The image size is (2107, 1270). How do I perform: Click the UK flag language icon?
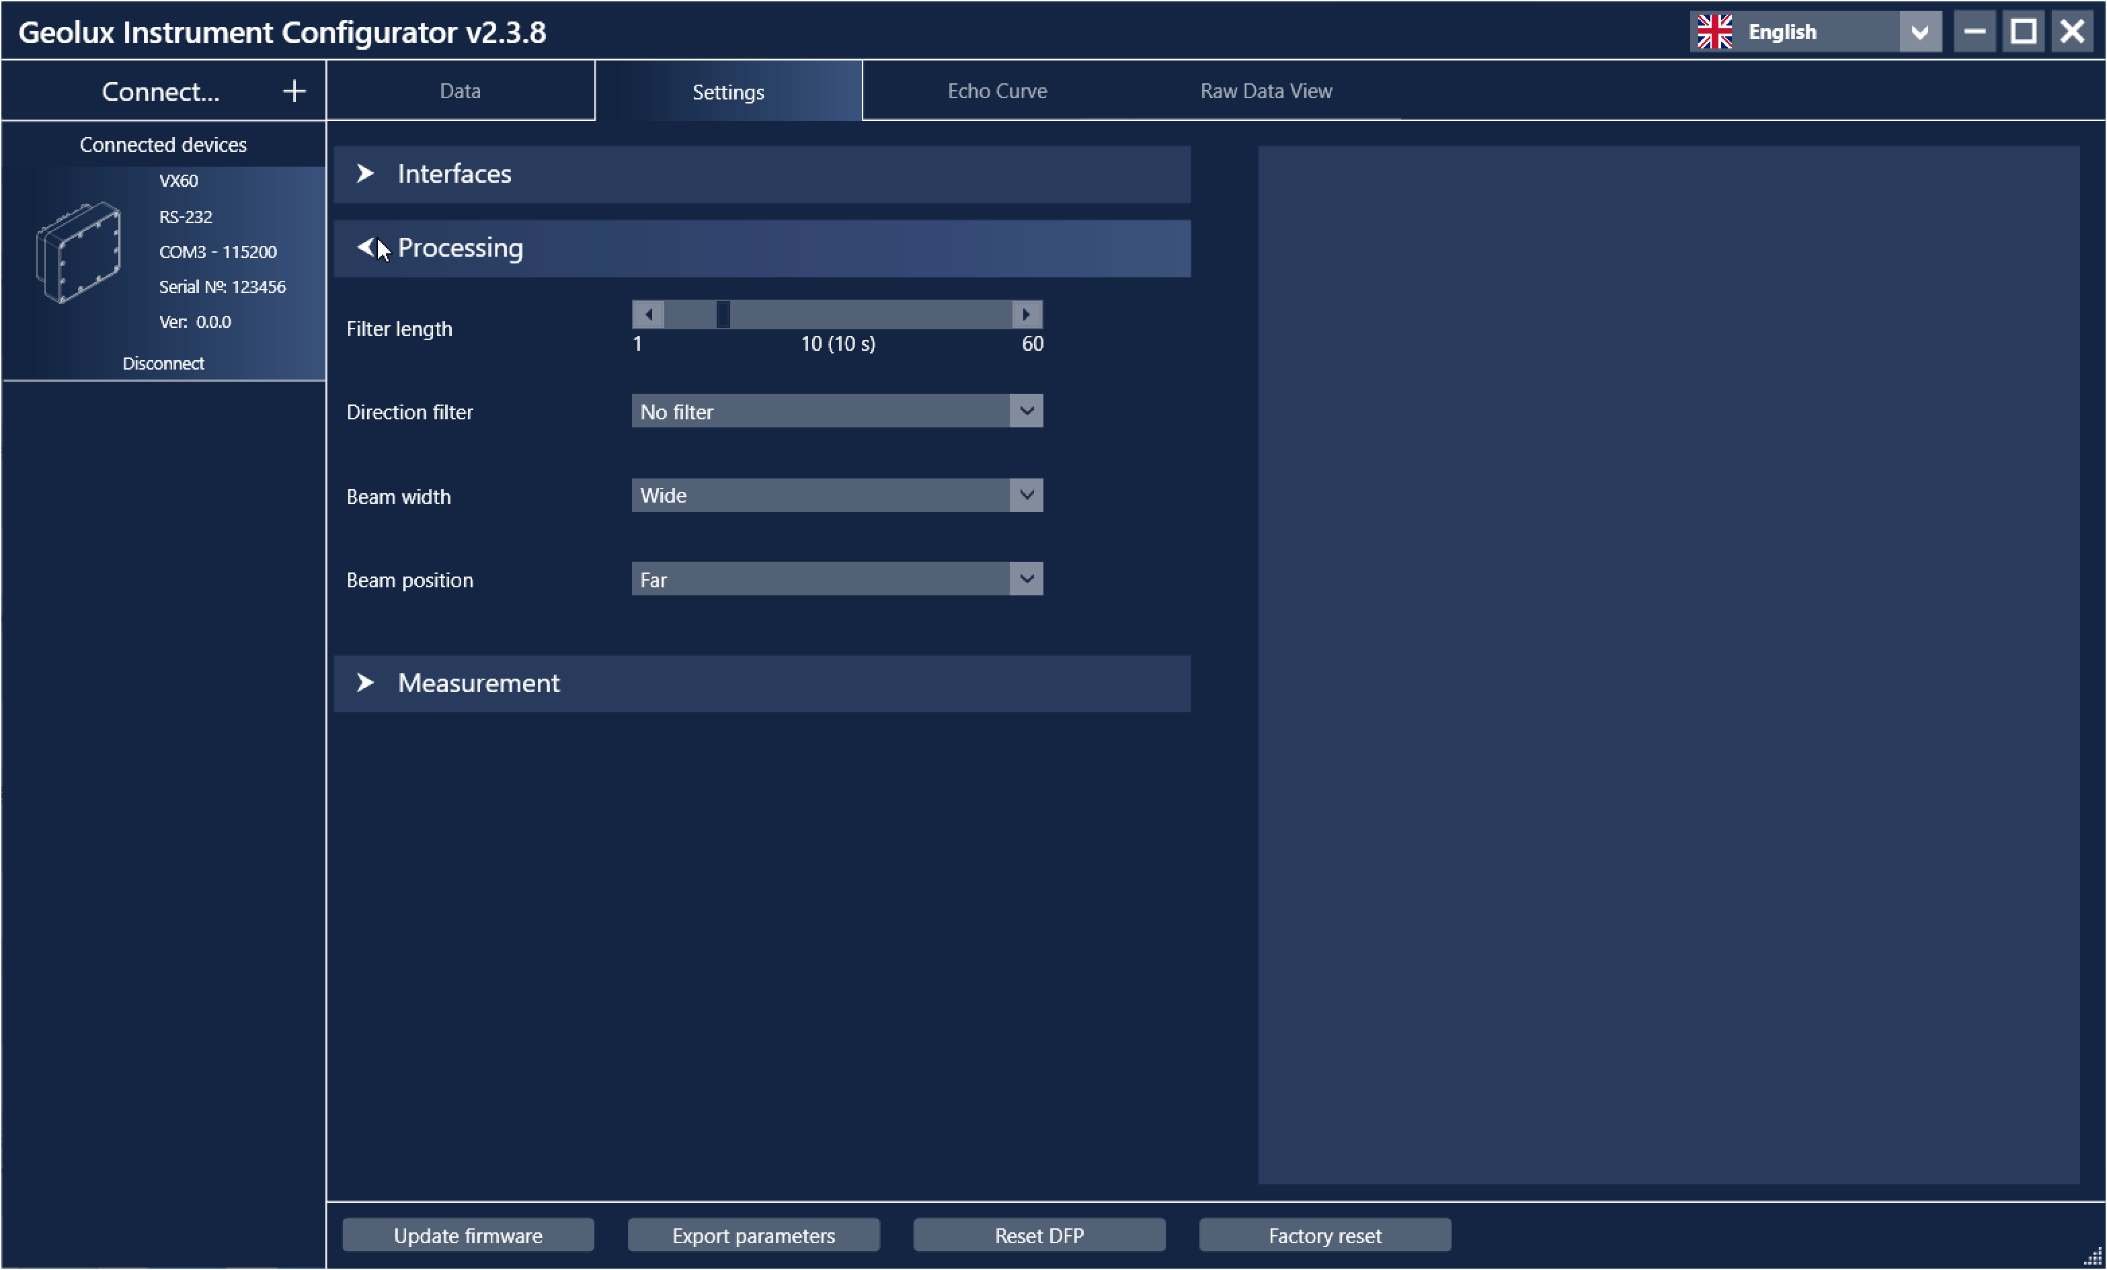click(1714, 32)
